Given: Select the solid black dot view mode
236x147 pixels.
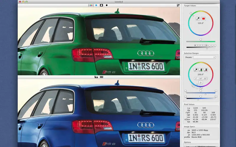Looking at the screenshot, I should point(107,5).
